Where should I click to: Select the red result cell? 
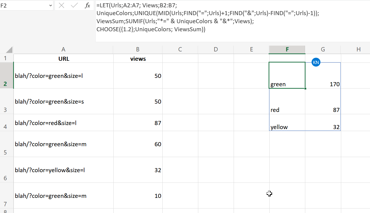[287, 101]
